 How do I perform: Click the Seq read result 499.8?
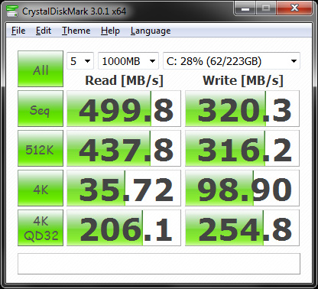point(124,109)
